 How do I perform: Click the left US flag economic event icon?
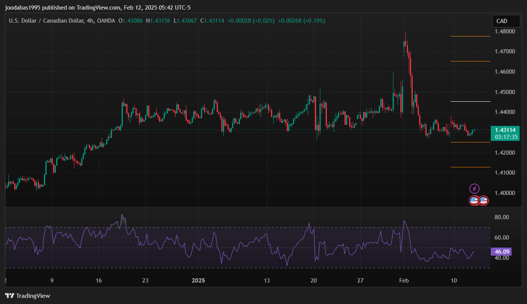coord(474,200)
